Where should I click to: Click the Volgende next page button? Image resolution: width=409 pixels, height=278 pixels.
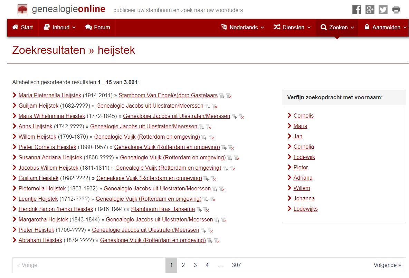(x=387, y=265)
